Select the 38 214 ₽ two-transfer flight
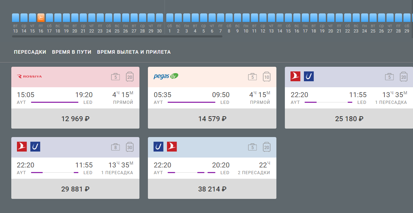This screenshot has width=413, height=213. (212, 189)
